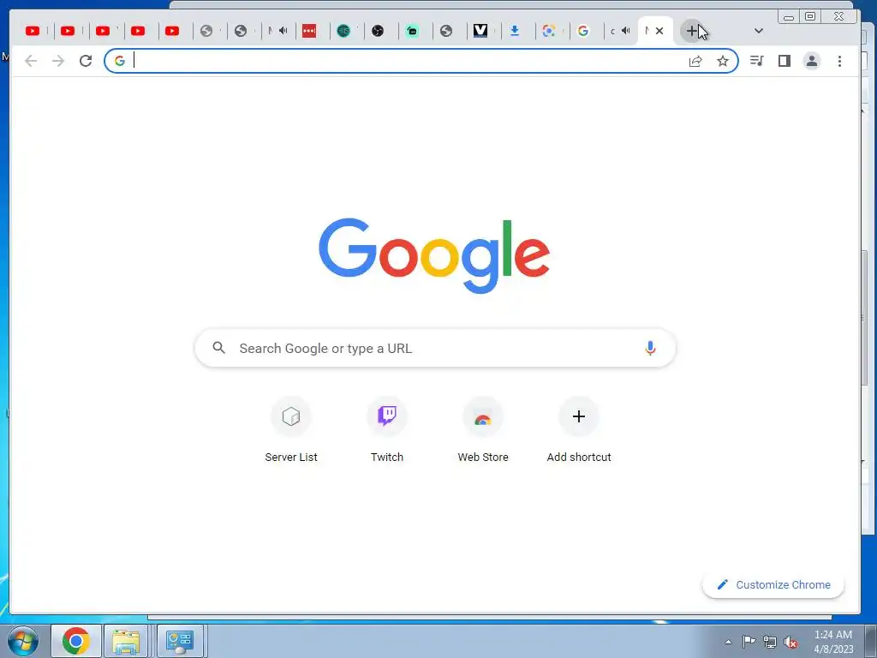Switch to the 'c' tab playing audio

620,31
